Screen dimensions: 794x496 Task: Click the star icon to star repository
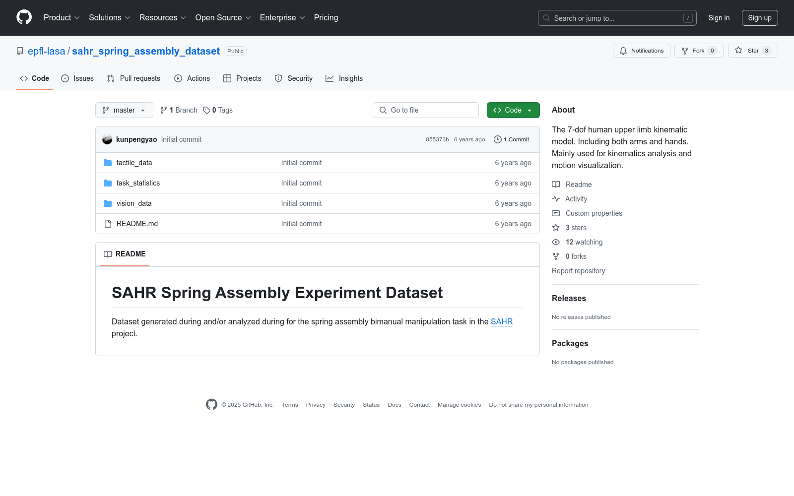click(738, 51)
